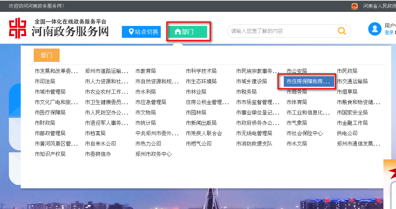Select 市医疗保障局 from the list
The height and width of the screenshot is (209, 396).
click(50, 112)
